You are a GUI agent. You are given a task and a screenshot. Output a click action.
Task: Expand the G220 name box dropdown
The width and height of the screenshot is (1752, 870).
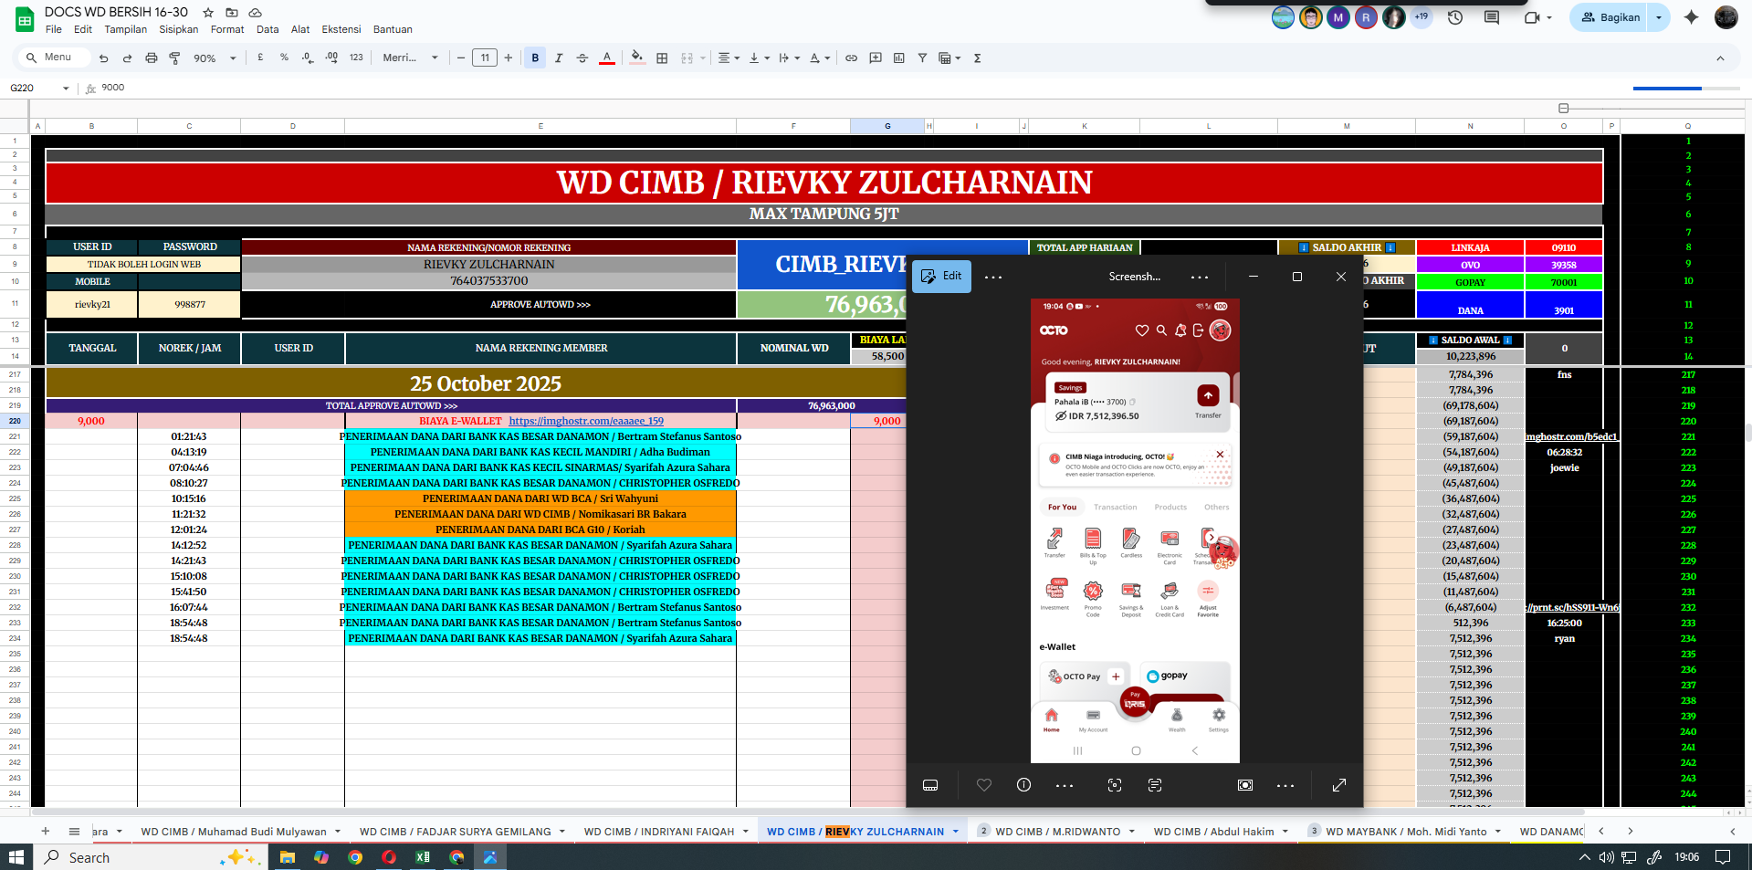tap(66, 89)
